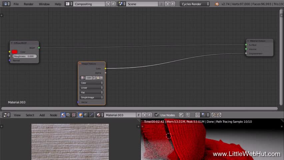Click the green BSDF output socket
Image resolution: width=284 pixels, height=160 pixels.
(39, 48)
